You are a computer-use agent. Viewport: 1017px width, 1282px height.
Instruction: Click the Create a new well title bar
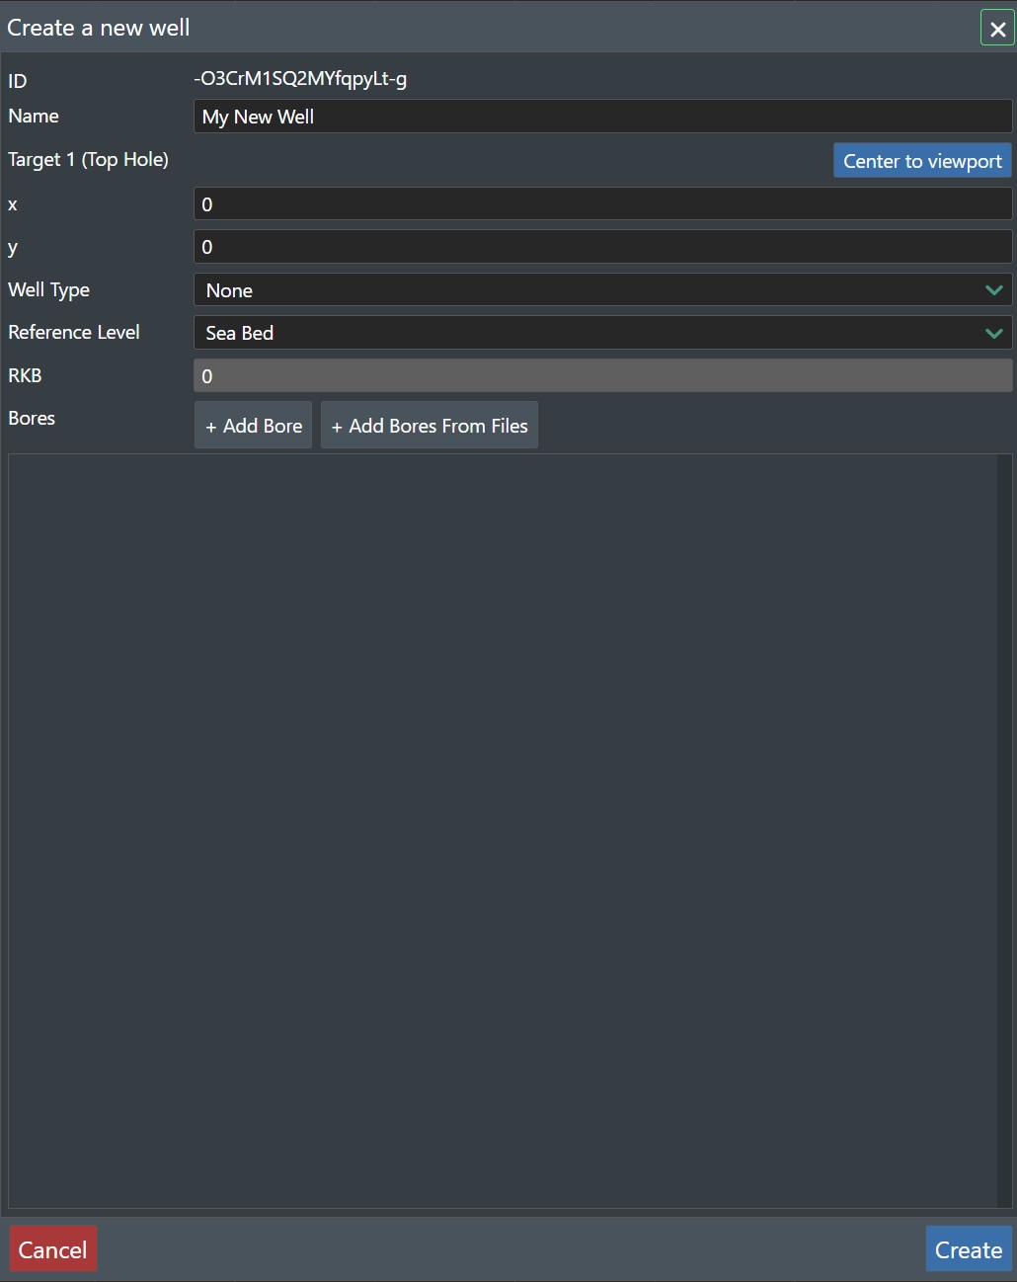[494, 28]
